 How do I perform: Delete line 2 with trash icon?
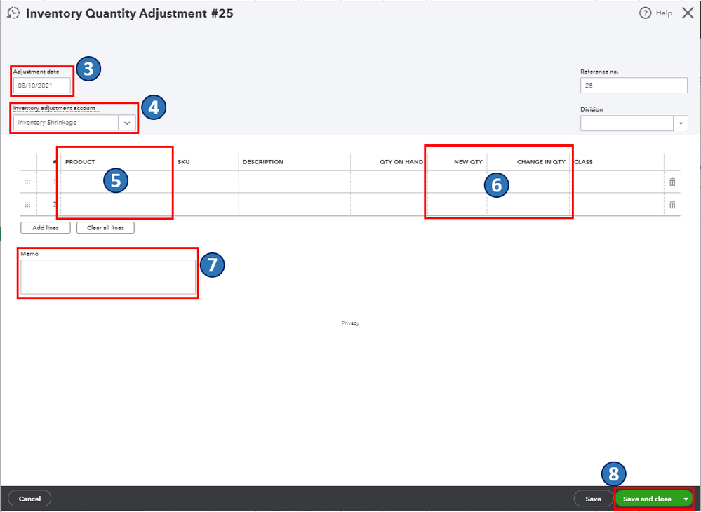672,205
